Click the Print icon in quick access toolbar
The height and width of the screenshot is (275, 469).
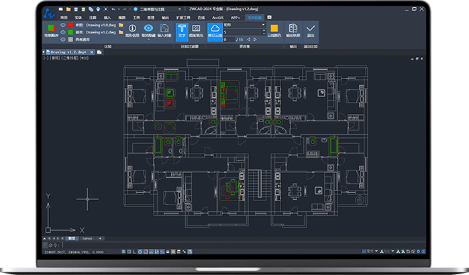pos(98,9)
